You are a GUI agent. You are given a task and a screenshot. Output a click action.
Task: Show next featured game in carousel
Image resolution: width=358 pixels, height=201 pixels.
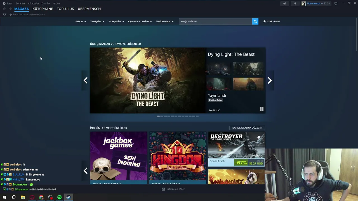tap(270, 80)
